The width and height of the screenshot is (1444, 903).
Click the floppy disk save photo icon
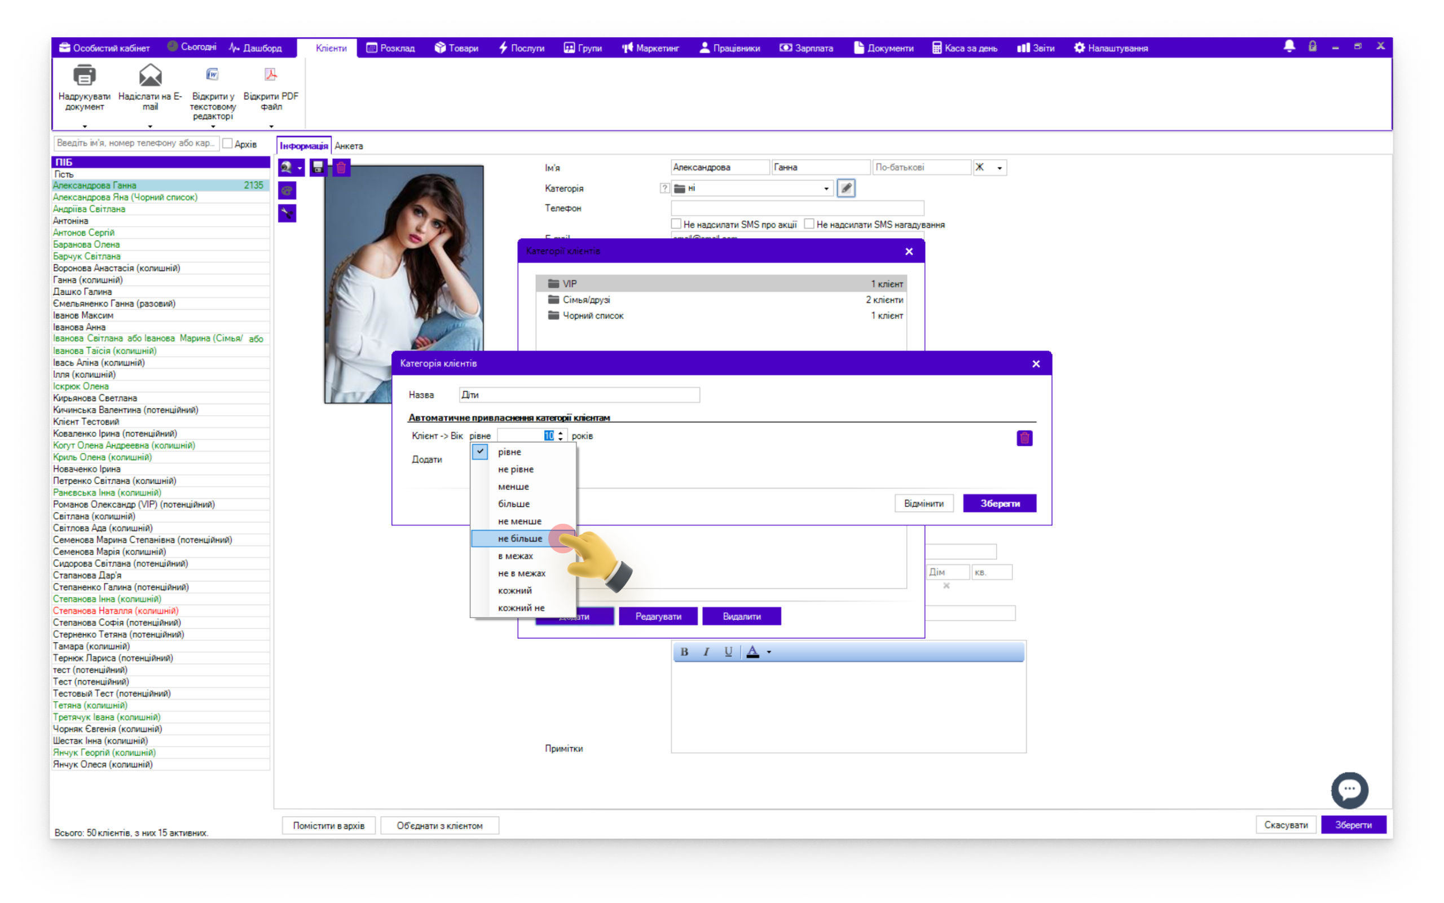click(318, 167)
